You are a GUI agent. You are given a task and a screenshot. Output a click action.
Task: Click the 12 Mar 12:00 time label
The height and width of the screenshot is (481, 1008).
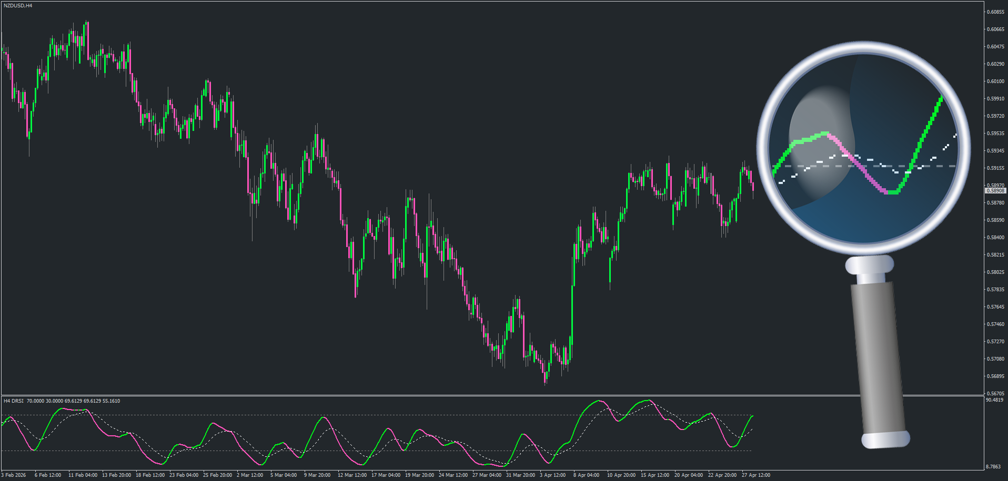point(352,475)
